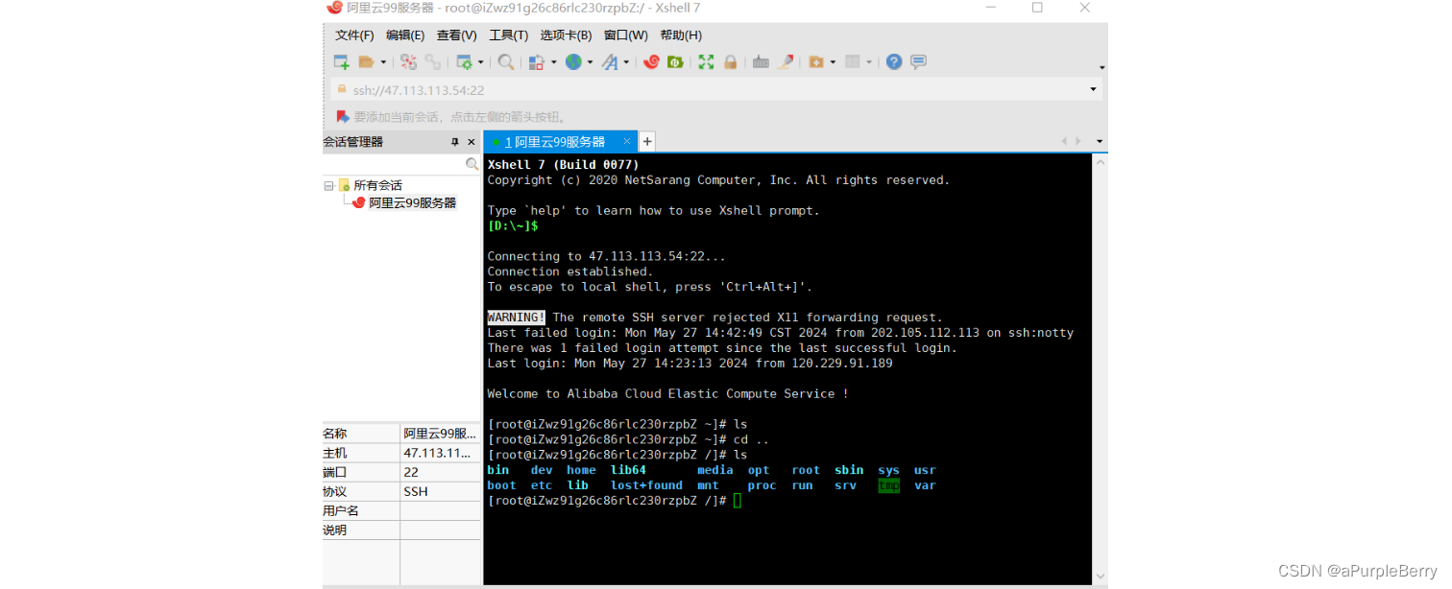
Task: Select the 所有会话 folder
Action: [377, 185]
